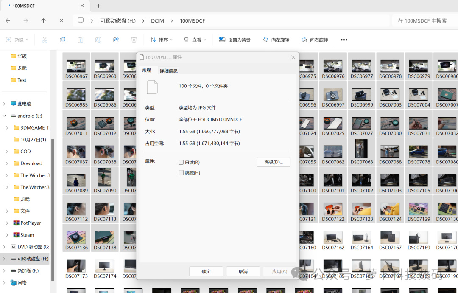The image size is (458, 293).
Task: Collapse the android (E:) tree node
Action: [4, 116]
